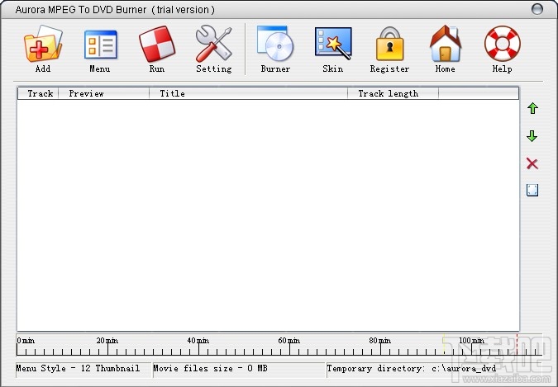Click the Add files icon
Viewport: 558px width, 387px height.
pos(43,44)
